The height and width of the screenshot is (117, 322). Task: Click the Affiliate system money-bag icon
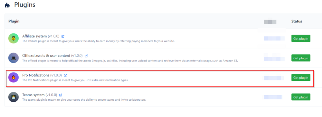point(14,38)
